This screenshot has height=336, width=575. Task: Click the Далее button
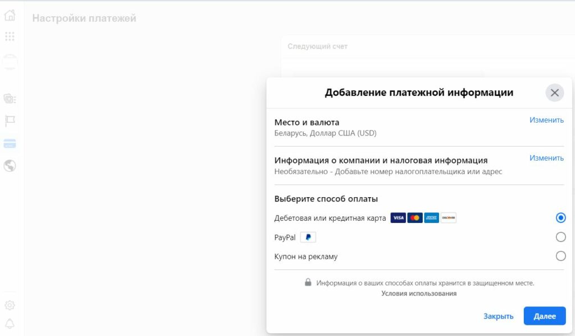coord(545,316)
